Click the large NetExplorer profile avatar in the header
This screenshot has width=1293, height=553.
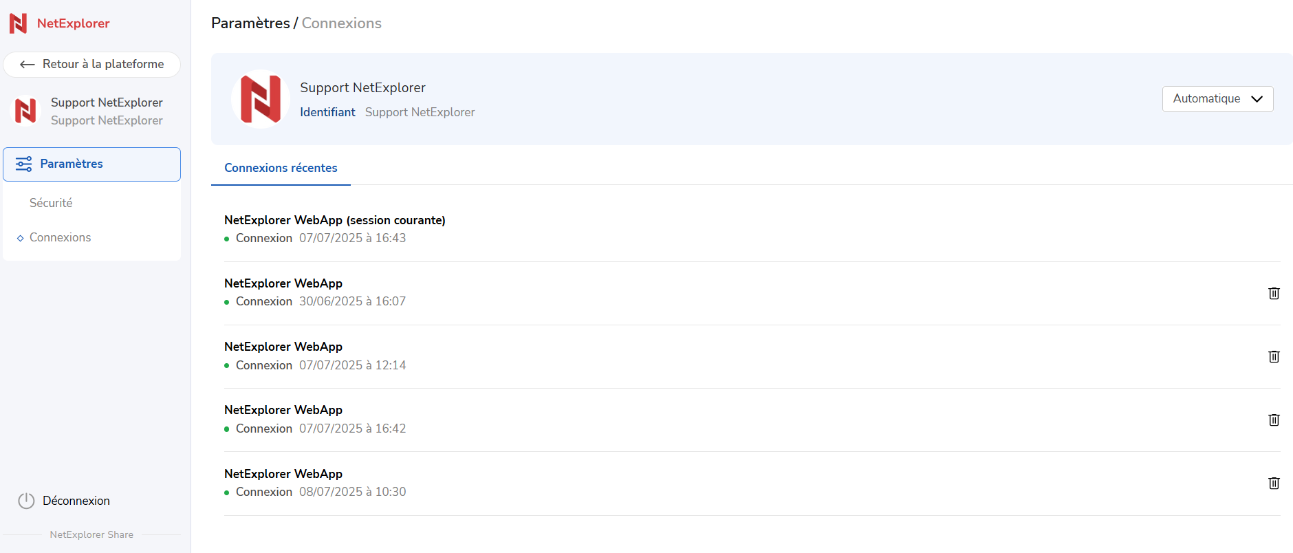[260, 99]
